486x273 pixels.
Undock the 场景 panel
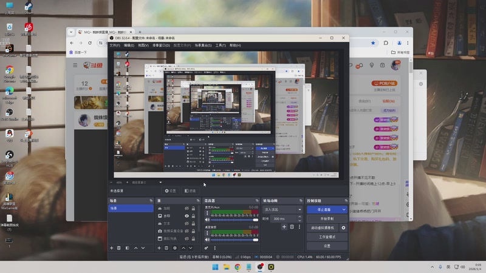pyautogui.click(x=151, y=201)
